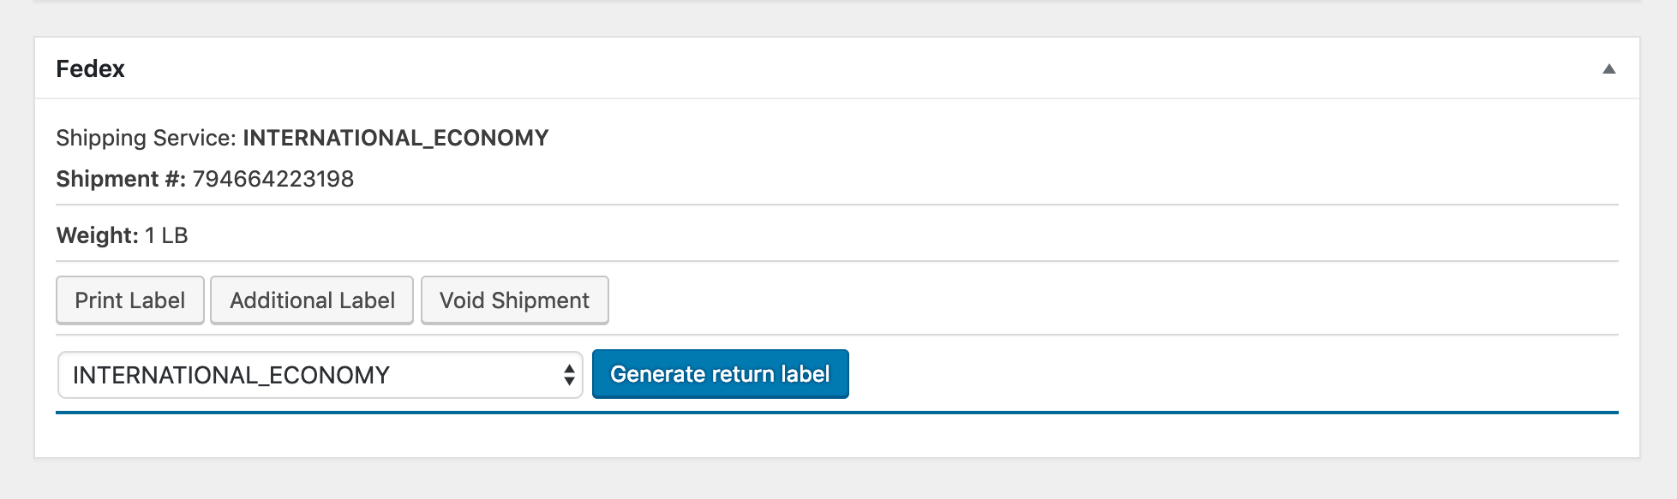The width and height of the screenshot is (1677, 499).
Task: Click the gray page background below the panel
Action: (838, 479)
